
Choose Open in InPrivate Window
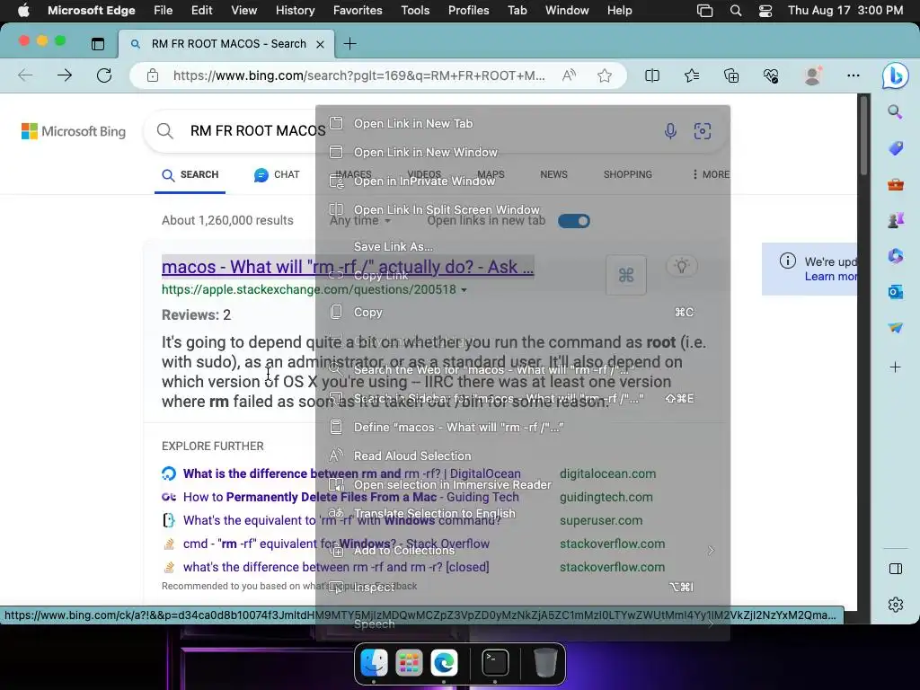pyautogui.click(x=522, y=181)
